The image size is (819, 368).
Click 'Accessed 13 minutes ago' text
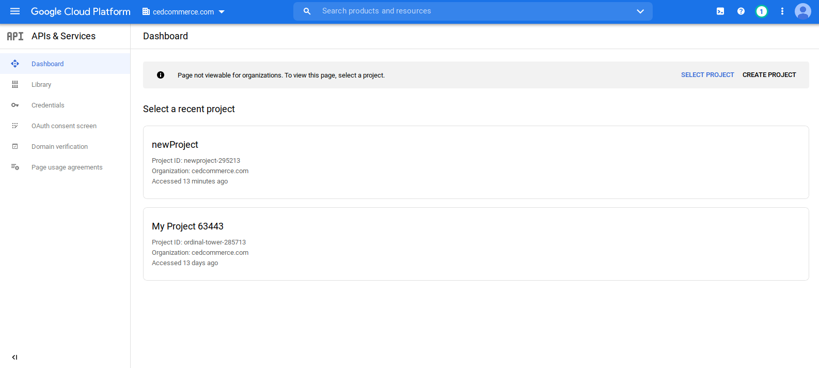[x=190, y=181]
